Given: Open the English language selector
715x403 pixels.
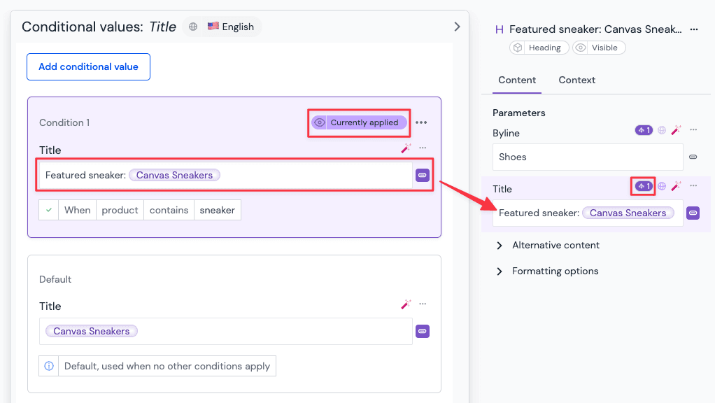Looking at the screenshot, I should [231, 27].
